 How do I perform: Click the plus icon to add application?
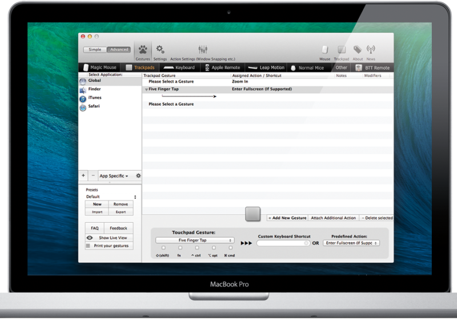83,175
